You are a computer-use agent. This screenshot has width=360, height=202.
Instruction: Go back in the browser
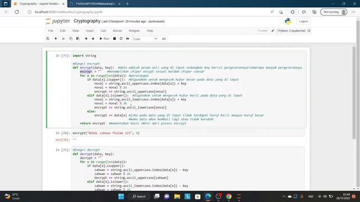coord(6,12)
